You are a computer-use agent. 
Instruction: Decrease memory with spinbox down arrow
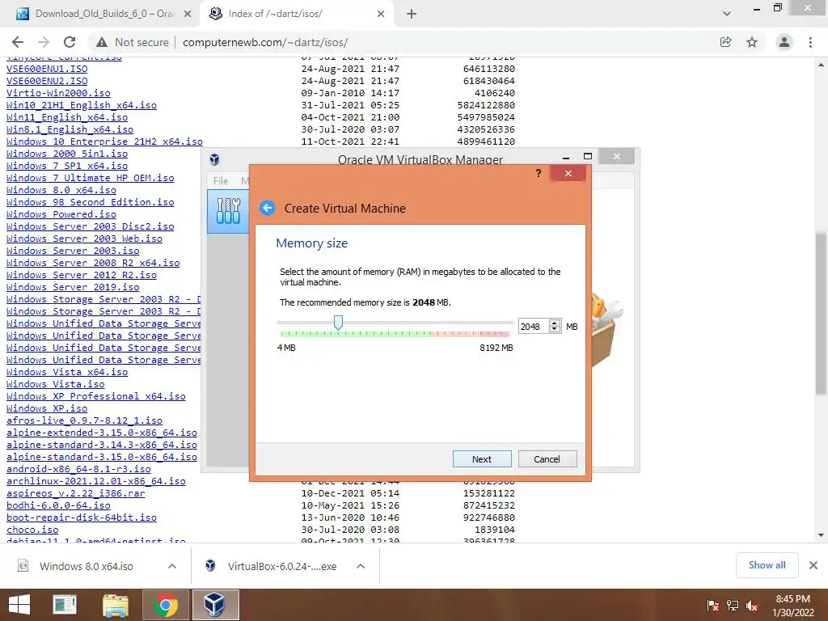(x=555, y=330)
